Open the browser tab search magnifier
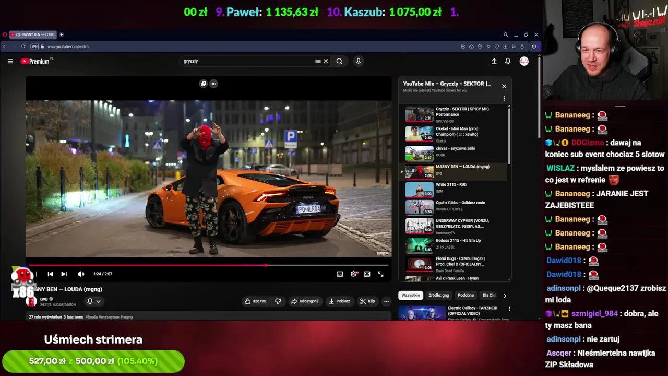Viewport: 668px width, 376px height. click(505, 34)
